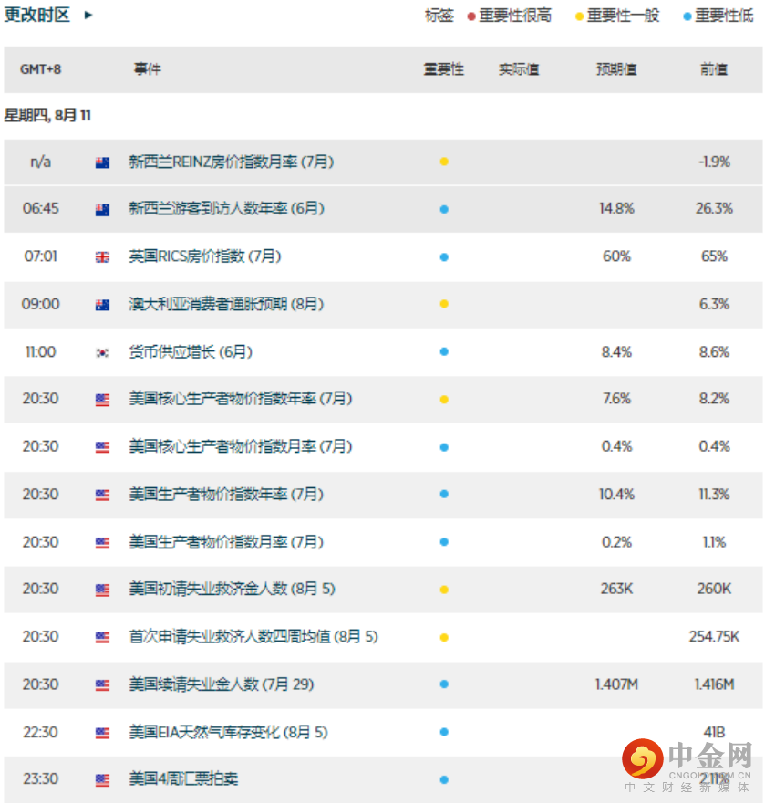Image resolution: width=765 pixels, height=804 pixels.
Task: Click the Australia flag for 澳大利亚消费者通胀预期
Action: 102,305
